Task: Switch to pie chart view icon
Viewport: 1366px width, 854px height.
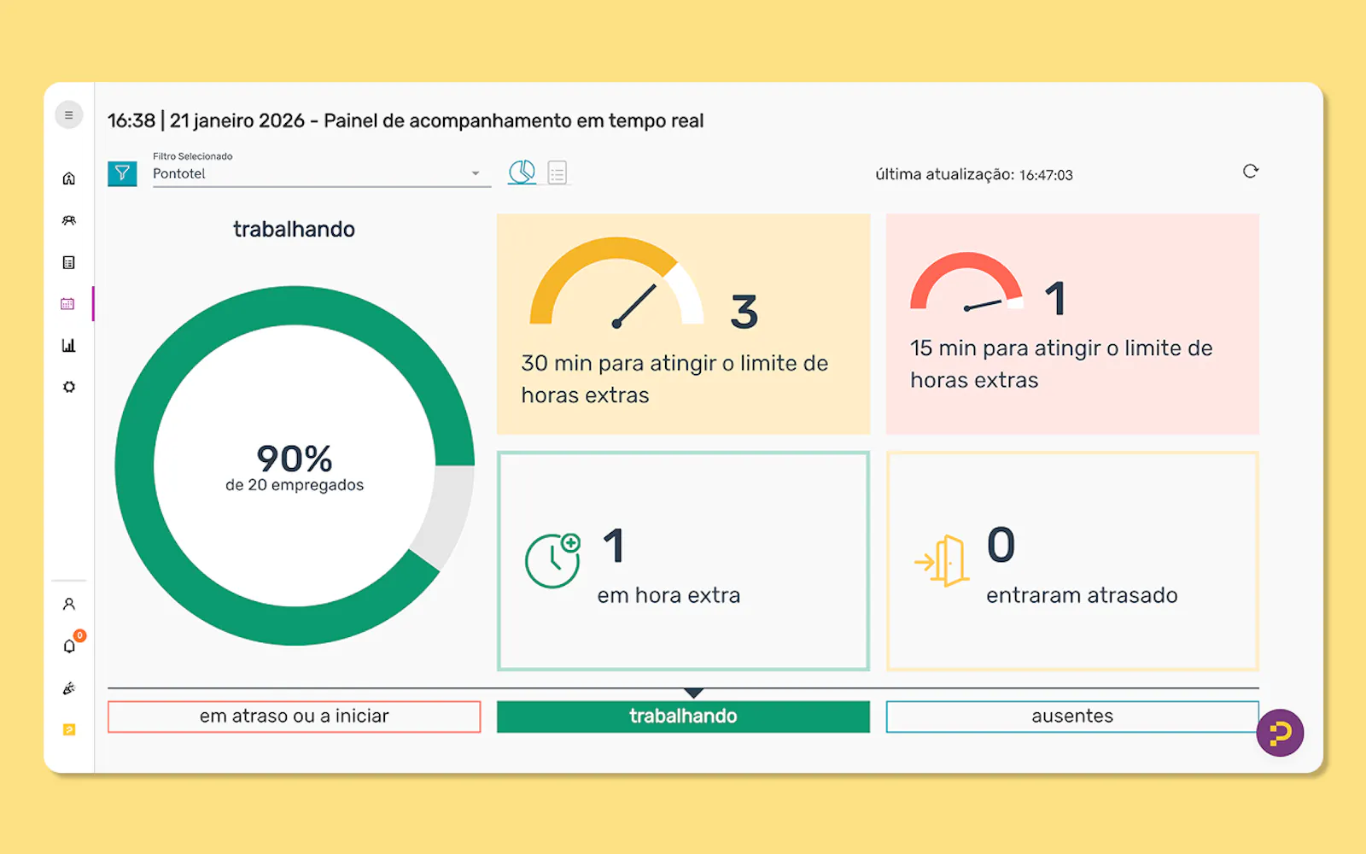Action: 522,173
